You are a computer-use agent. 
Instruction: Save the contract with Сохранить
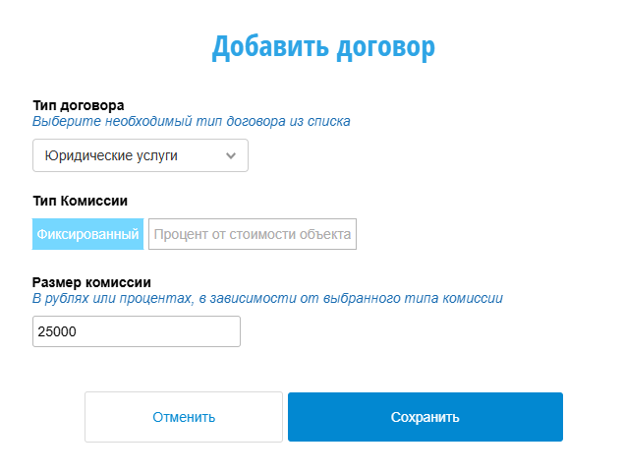pyautogui.click(x=425, y=417)
